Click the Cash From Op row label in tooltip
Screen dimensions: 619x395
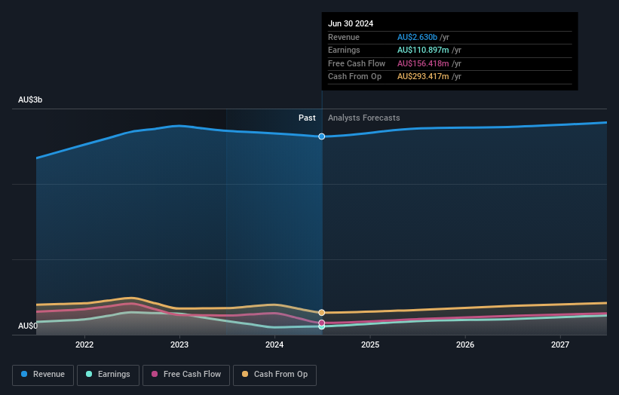pyautogui.click(x=354, y=77)
